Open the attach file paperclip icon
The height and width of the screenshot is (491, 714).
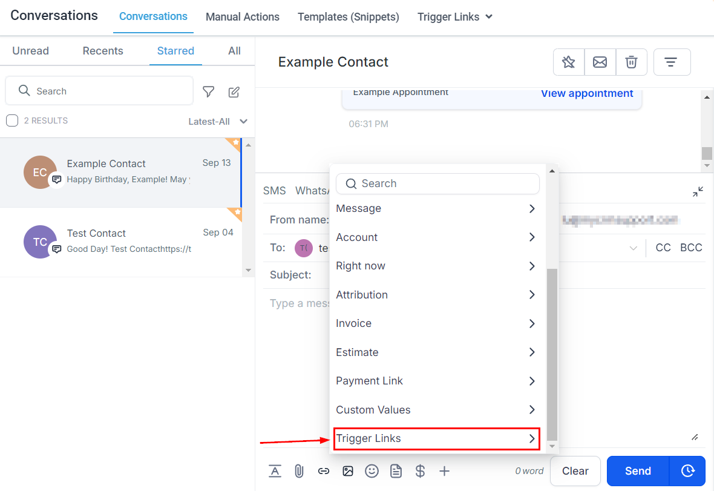299,471
